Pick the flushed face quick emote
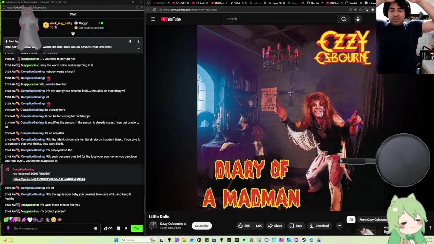This screenshot has height=244, width=434. click(54, 220)
